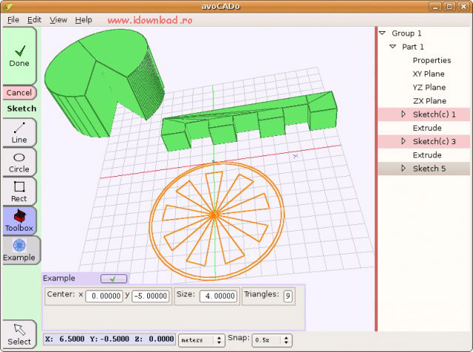473x352 pixels.
Task: Choose the Example tool
Action: click(x=21, y=250)
